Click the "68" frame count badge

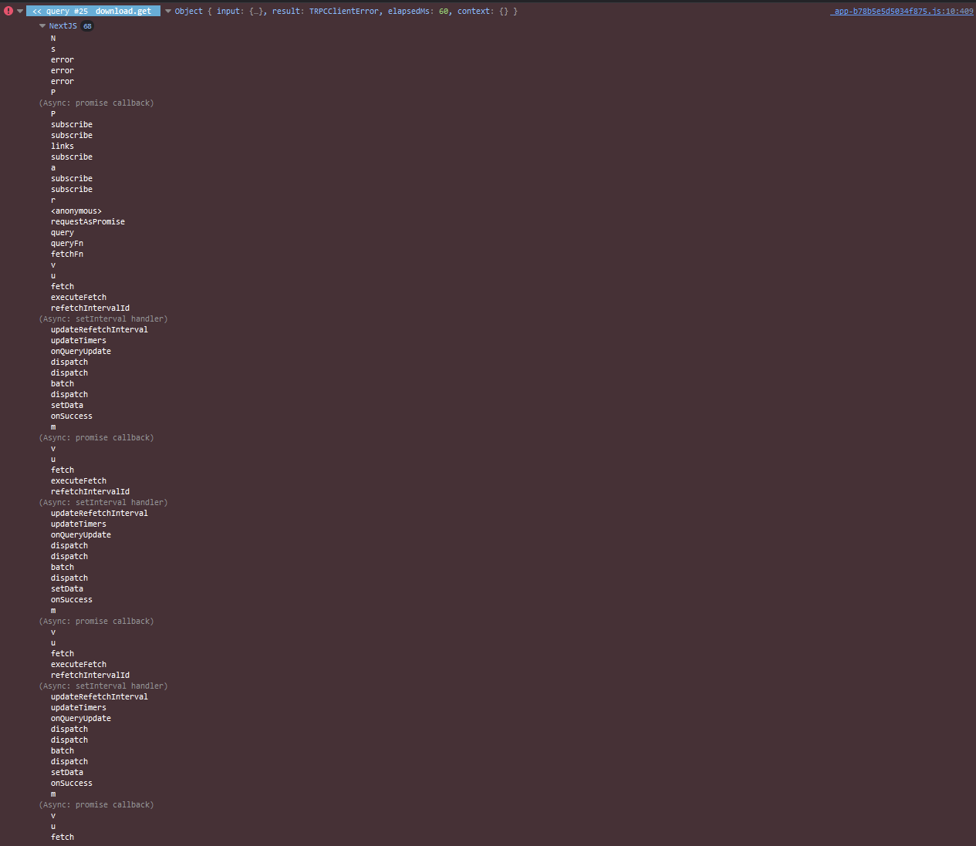pos(86,25)
